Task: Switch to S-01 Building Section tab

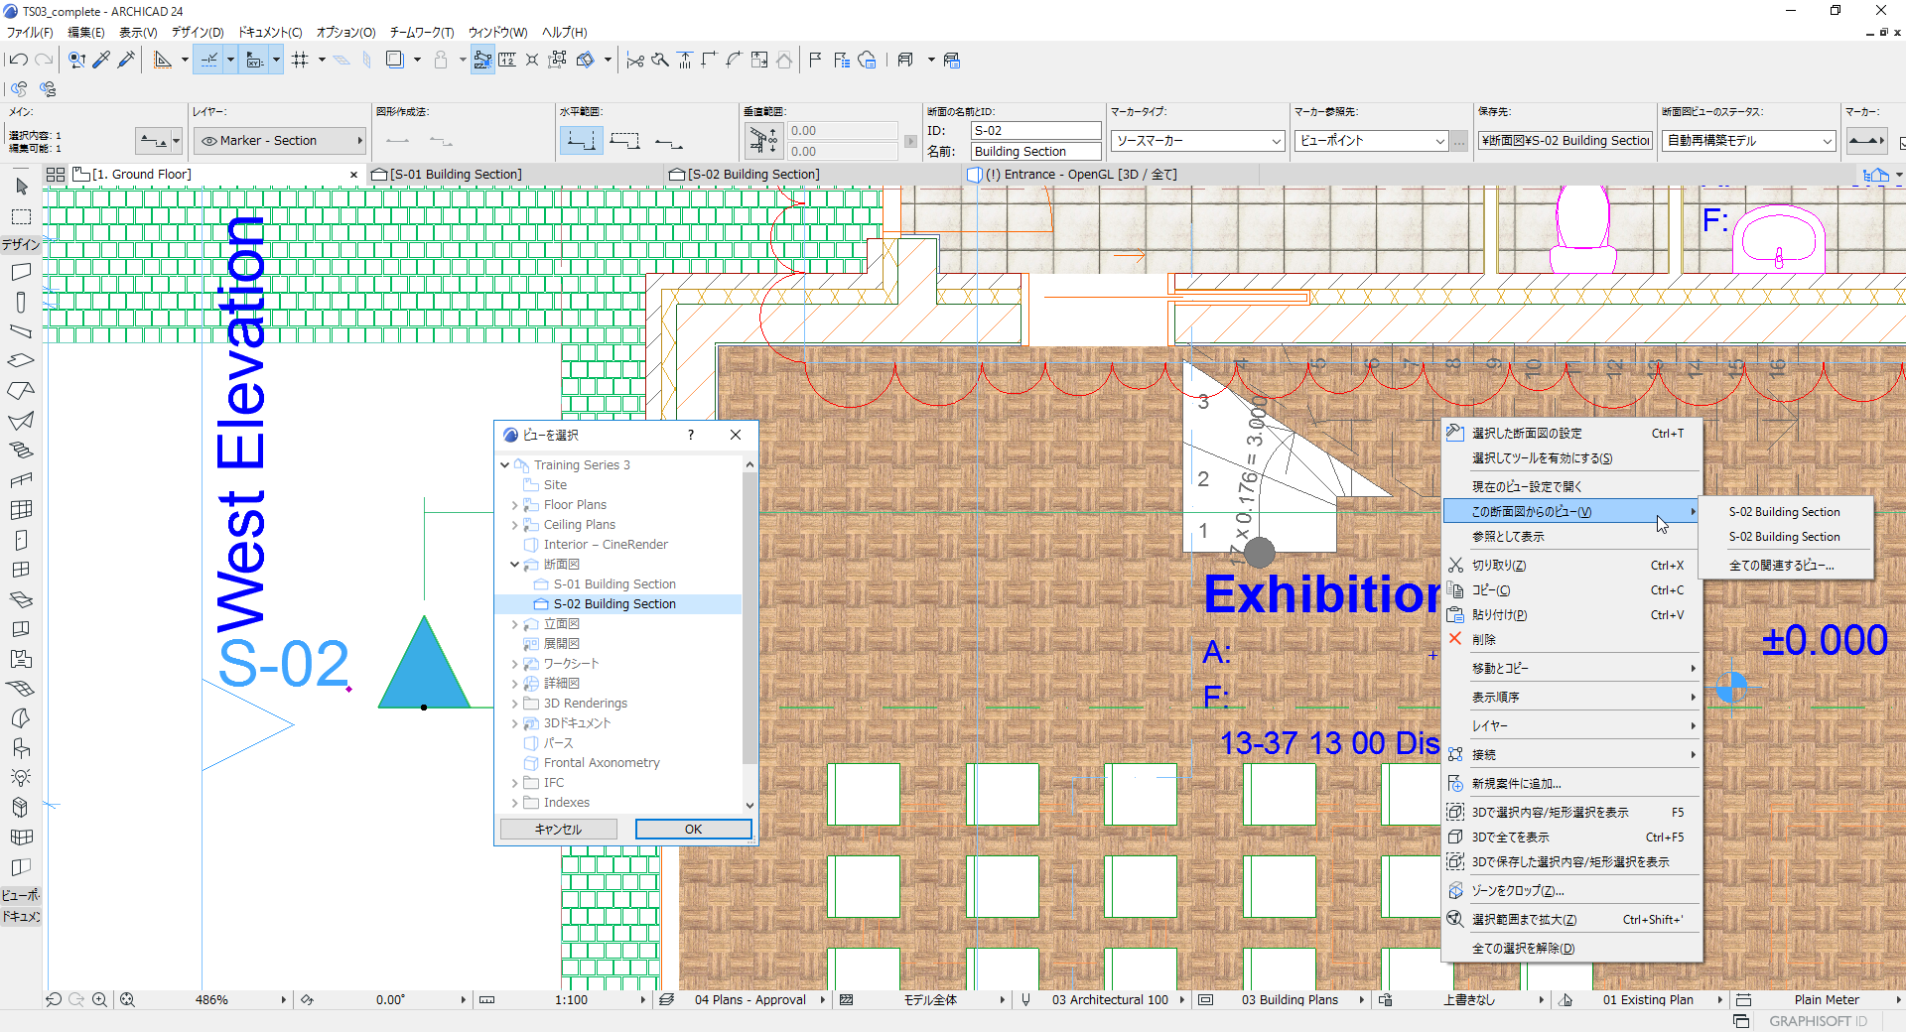Action: coord(455,175)
